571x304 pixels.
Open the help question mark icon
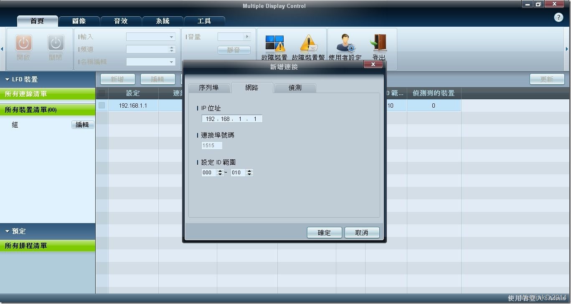558,18
